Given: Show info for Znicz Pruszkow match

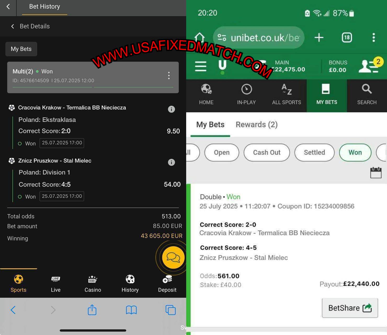Looking at the screenshot, I should 171,162.
